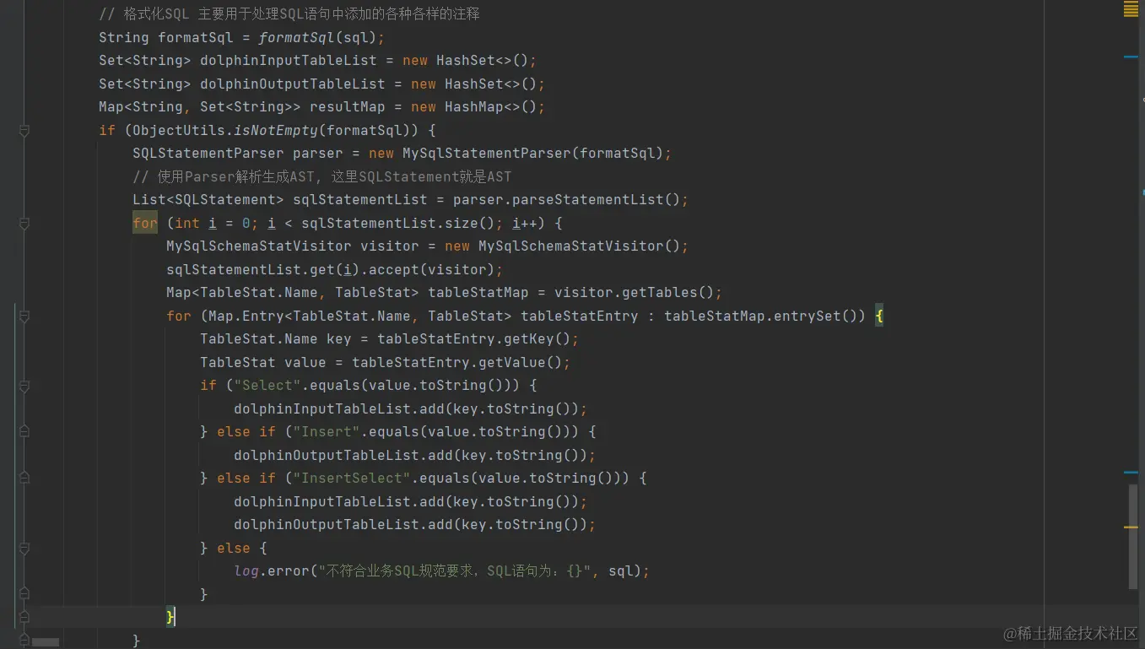The image size is (1145, 649).
Task: Click the italic 'formatSql(sql)' method call
Action: [x=318, y=38]
